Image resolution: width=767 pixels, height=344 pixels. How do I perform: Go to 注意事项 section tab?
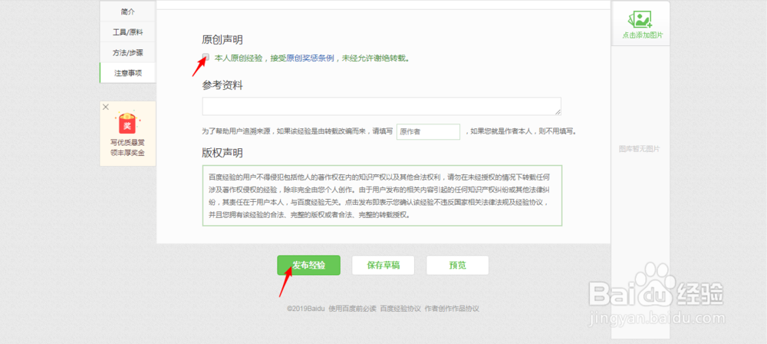point(127,73)
